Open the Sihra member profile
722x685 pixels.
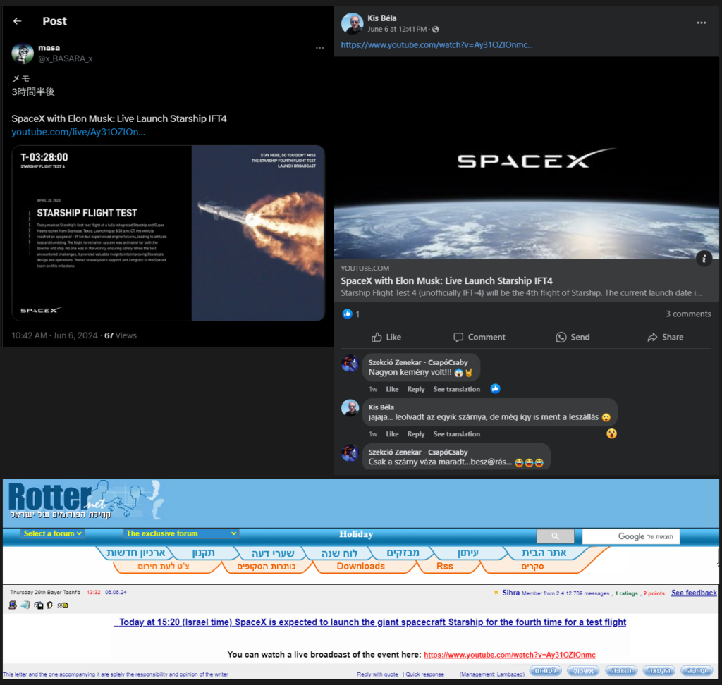510,593
